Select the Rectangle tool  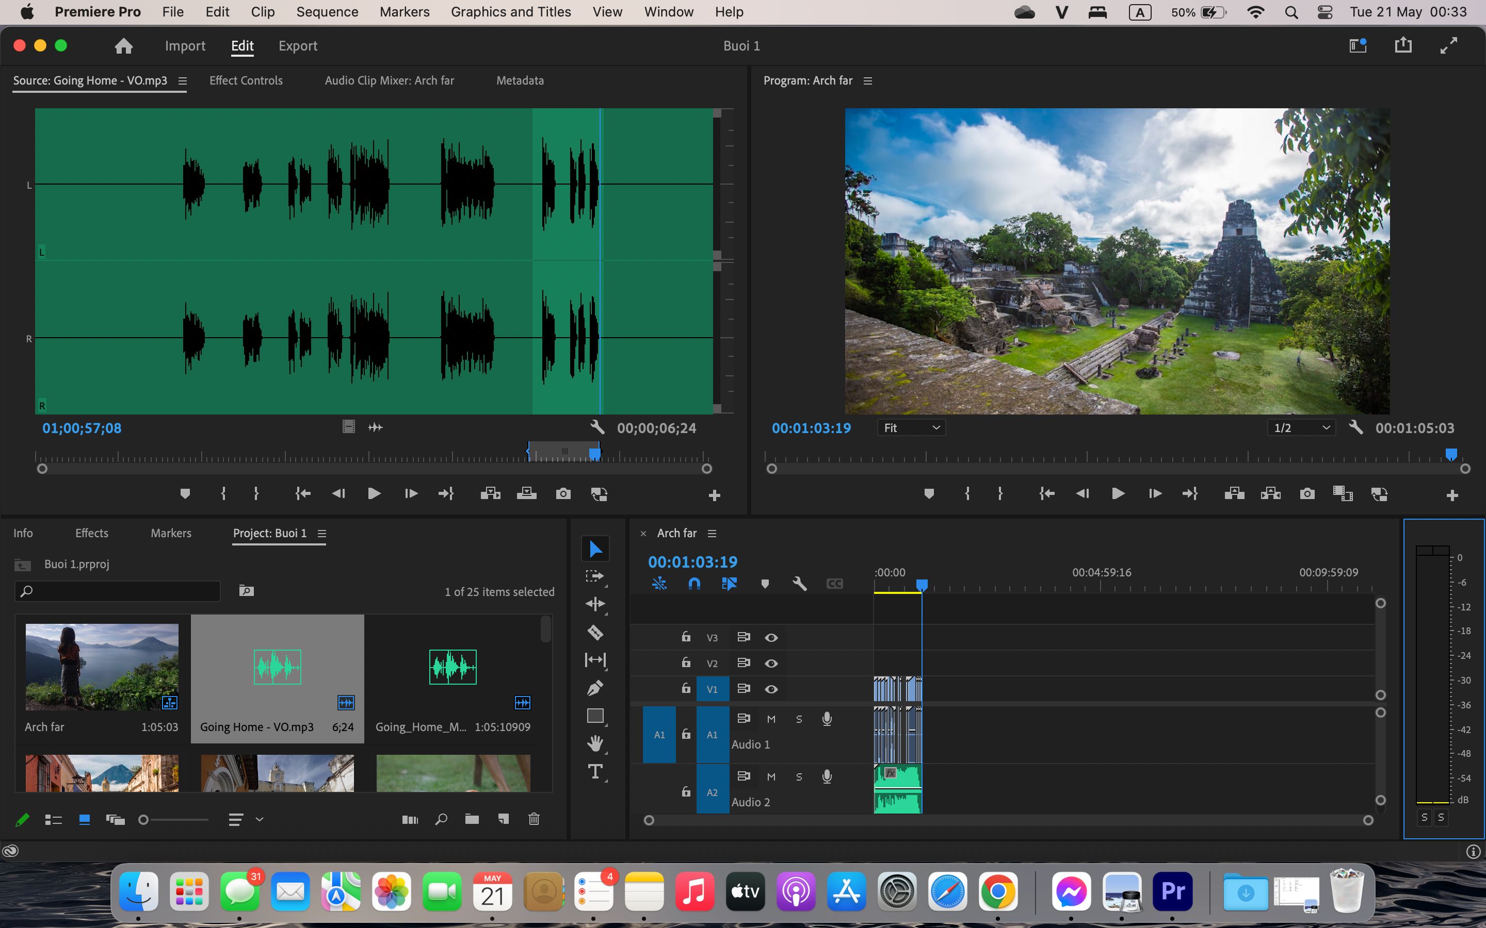(x=595, y=716)
